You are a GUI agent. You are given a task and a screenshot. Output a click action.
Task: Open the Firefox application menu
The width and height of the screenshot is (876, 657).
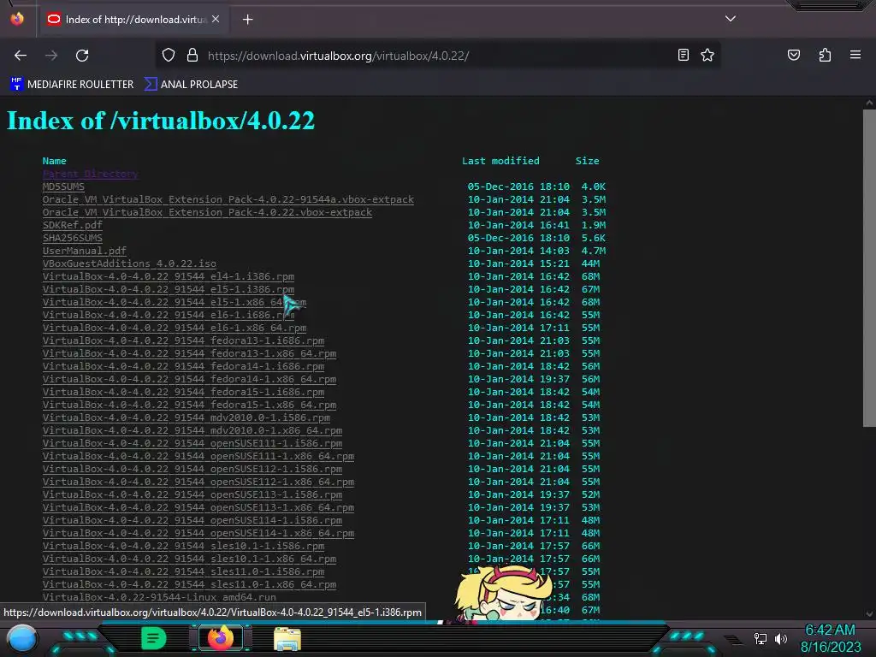point(855,56)
